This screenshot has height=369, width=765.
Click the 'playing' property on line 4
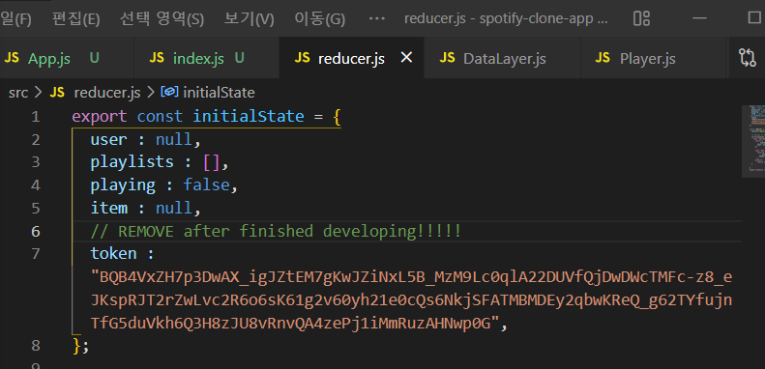tap(123, 185)
